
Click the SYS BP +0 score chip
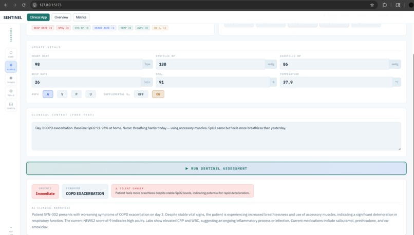pos(82,28)
